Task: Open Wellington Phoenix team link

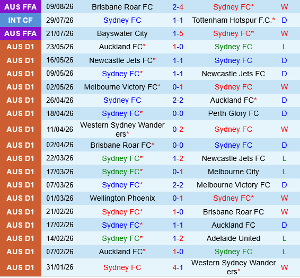Action: [122, 198]
